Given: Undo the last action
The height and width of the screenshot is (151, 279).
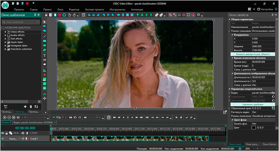Looking at the screenshot, I should coord(70,15).
